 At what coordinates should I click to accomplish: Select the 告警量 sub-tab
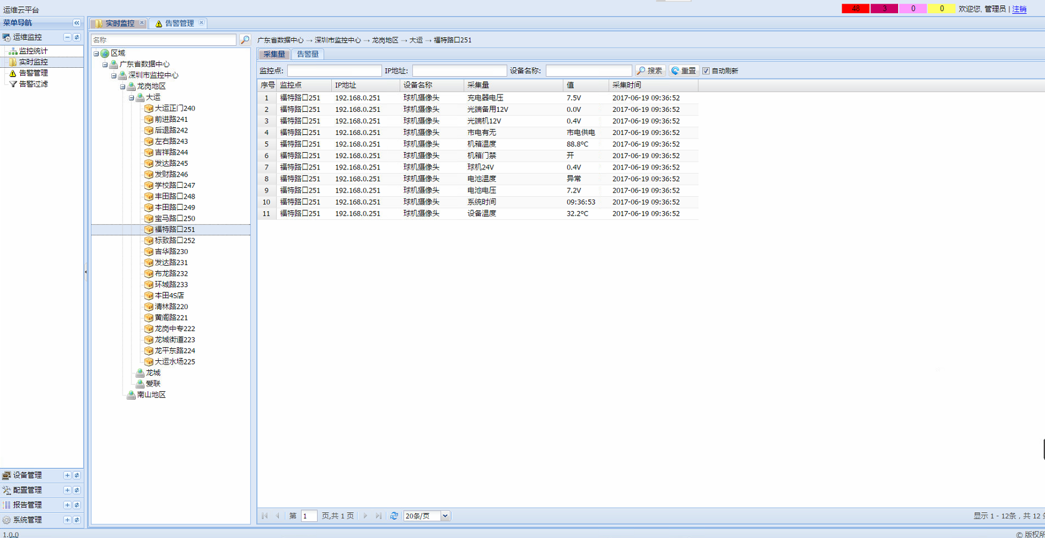point(307,54)
